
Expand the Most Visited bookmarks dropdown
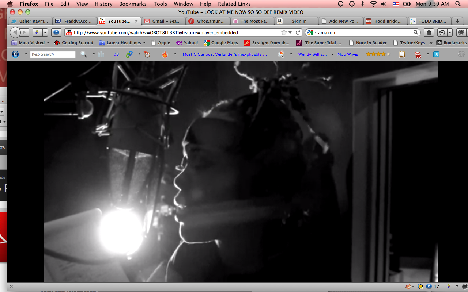pyautogui.click(x=31, y=43)
